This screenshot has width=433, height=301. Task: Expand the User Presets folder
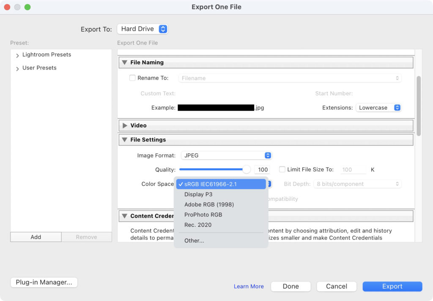coord(17,68)
